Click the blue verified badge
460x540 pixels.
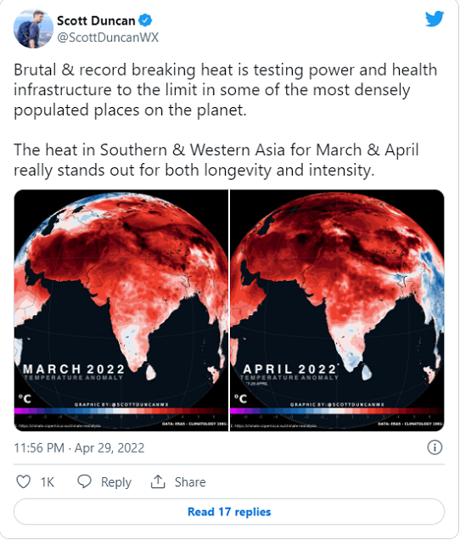point(145,20)
